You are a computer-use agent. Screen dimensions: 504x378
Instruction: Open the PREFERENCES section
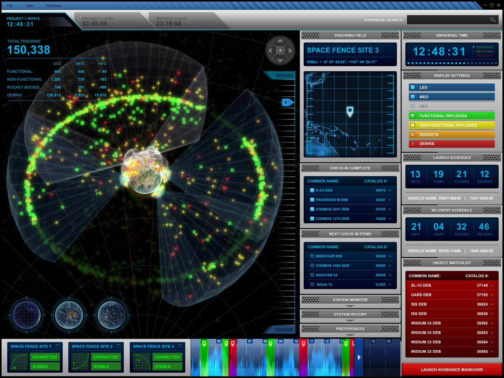[x=350, y=329]
